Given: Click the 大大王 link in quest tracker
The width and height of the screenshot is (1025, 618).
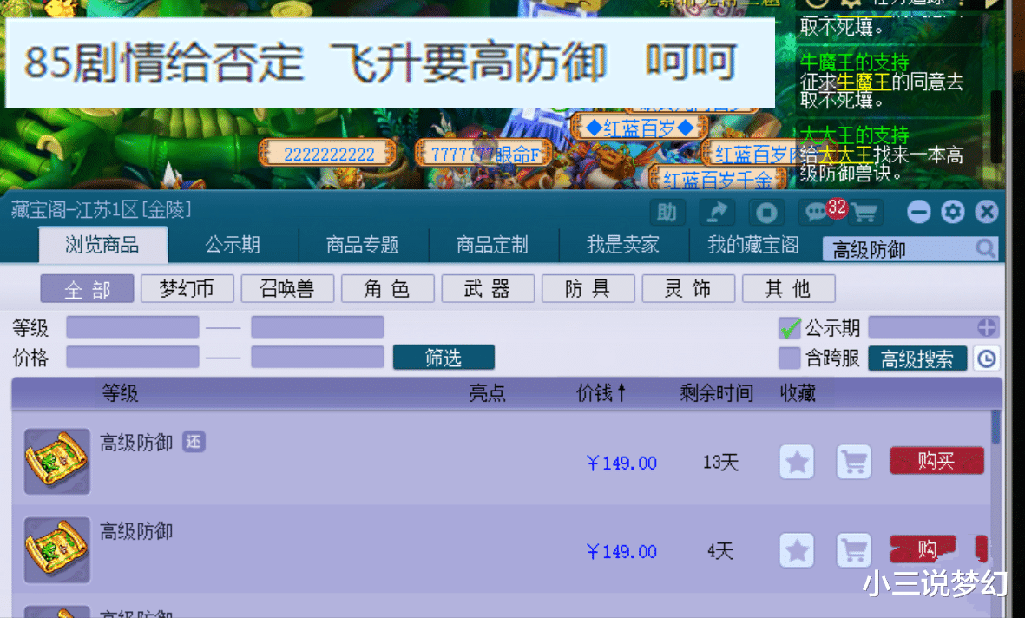Looking at the screenshot, I should click(x=845, y=155).
